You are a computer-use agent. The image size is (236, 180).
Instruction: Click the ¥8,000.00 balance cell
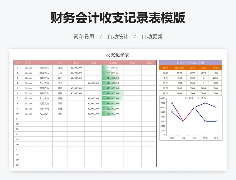pyautogui.click(x=113, y=73)
